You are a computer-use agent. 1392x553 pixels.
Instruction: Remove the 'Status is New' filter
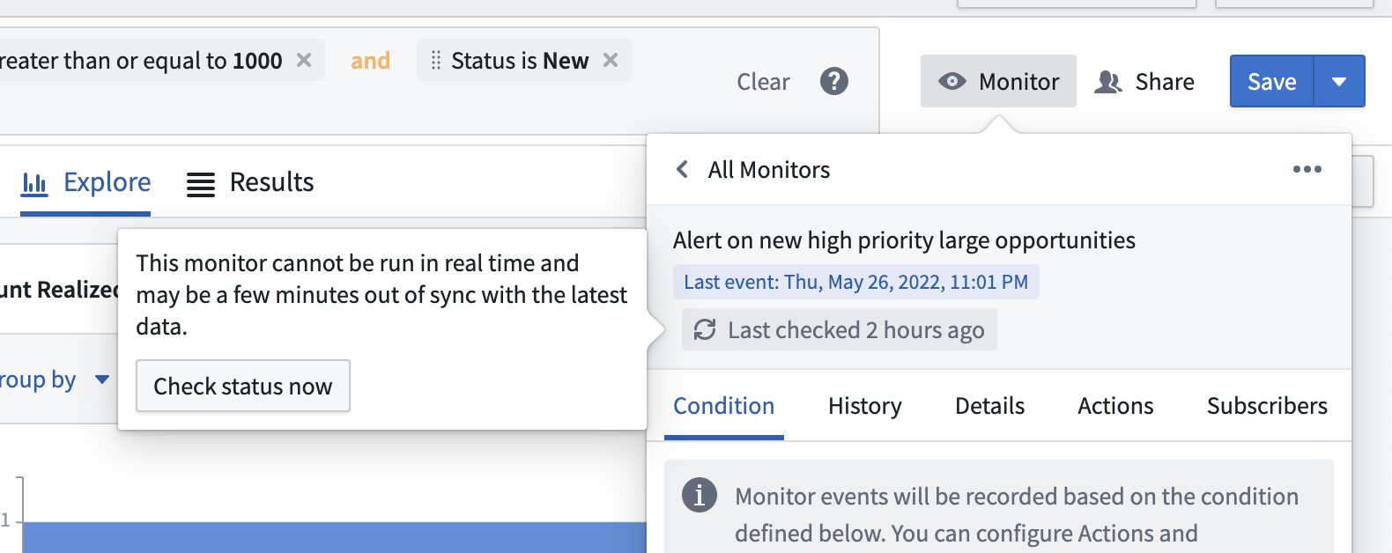point(611,60)
